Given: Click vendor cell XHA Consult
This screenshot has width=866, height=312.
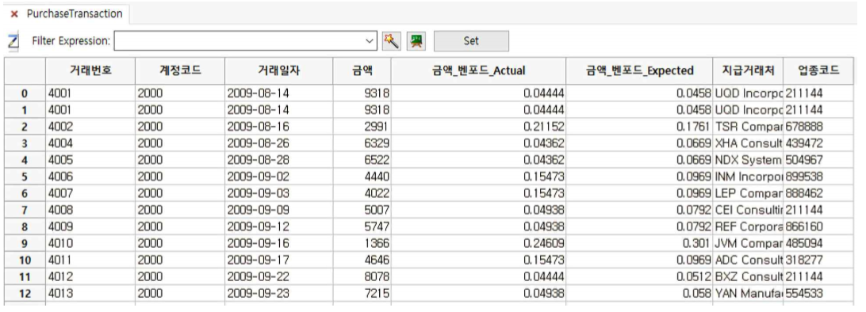Looking at the screenshot, I should click(749, 143).
